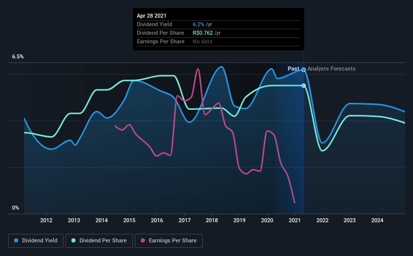This screenshot has width=413, height=256.
Task: Click the 2016 x-axis label
Action: (157, 220)
